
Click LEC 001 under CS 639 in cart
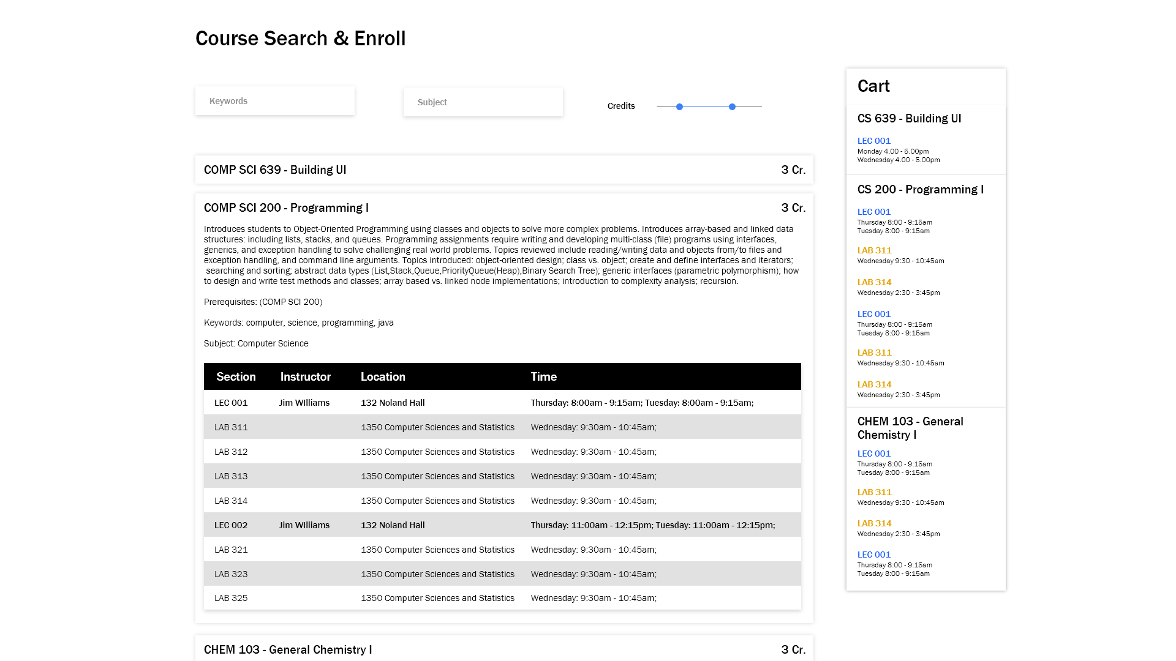pos(873,141)
